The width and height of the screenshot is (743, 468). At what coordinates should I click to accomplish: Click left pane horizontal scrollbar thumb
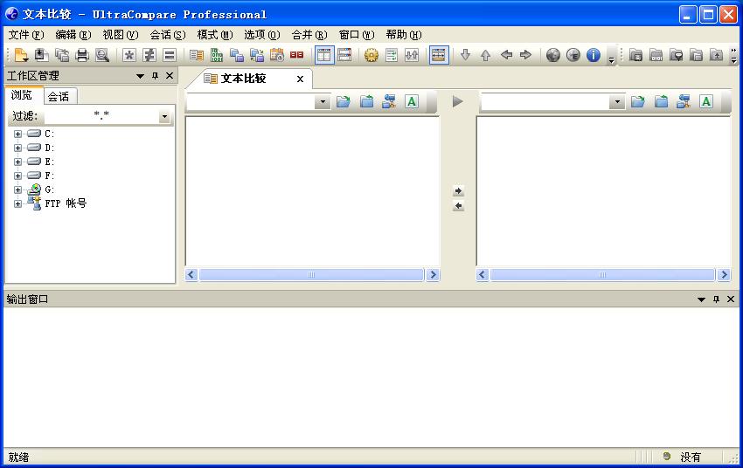(311, 275)
